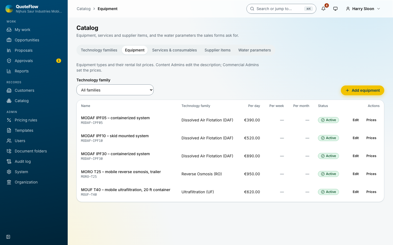Image resolution: width=393 pixels, height=245 pixels.
Task: Open Proposals section
Action: coord(34,50)
